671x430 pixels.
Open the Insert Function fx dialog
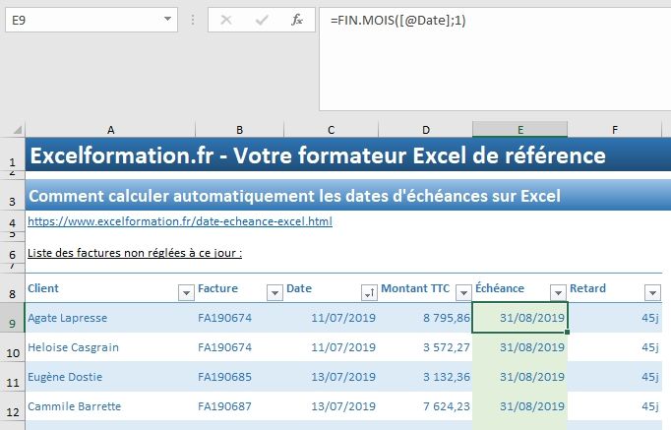pos(296,19)
